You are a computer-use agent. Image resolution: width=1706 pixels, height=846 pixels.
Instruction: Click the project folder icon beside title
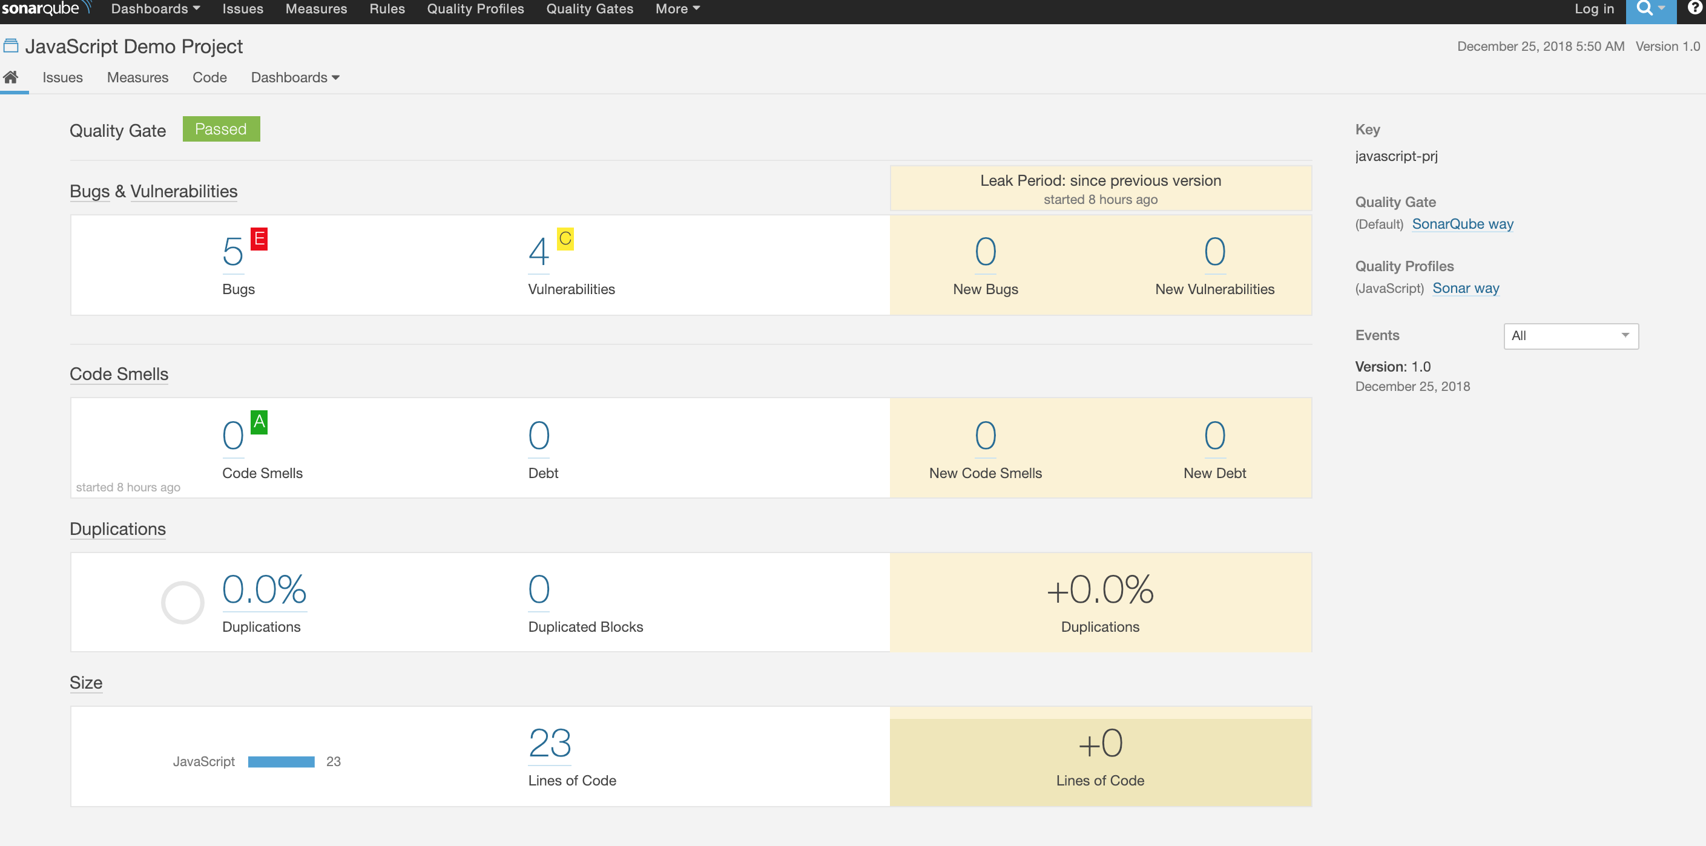pos(12,47)
